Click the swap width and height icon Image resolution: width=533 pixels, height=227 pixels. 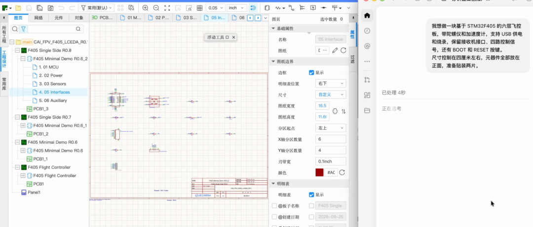(x=343, y=111)
